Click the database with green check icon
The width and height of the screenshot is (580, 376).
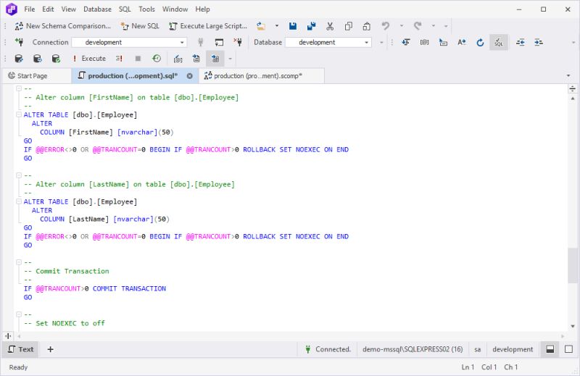(56, 59)
